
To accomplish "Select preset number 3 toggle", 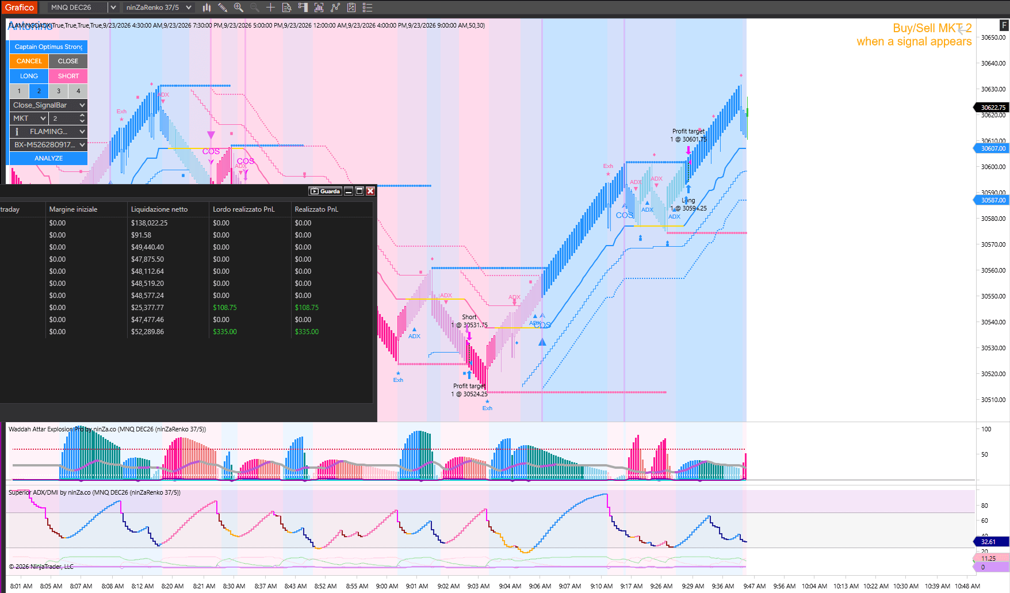I will coord(58,91).
